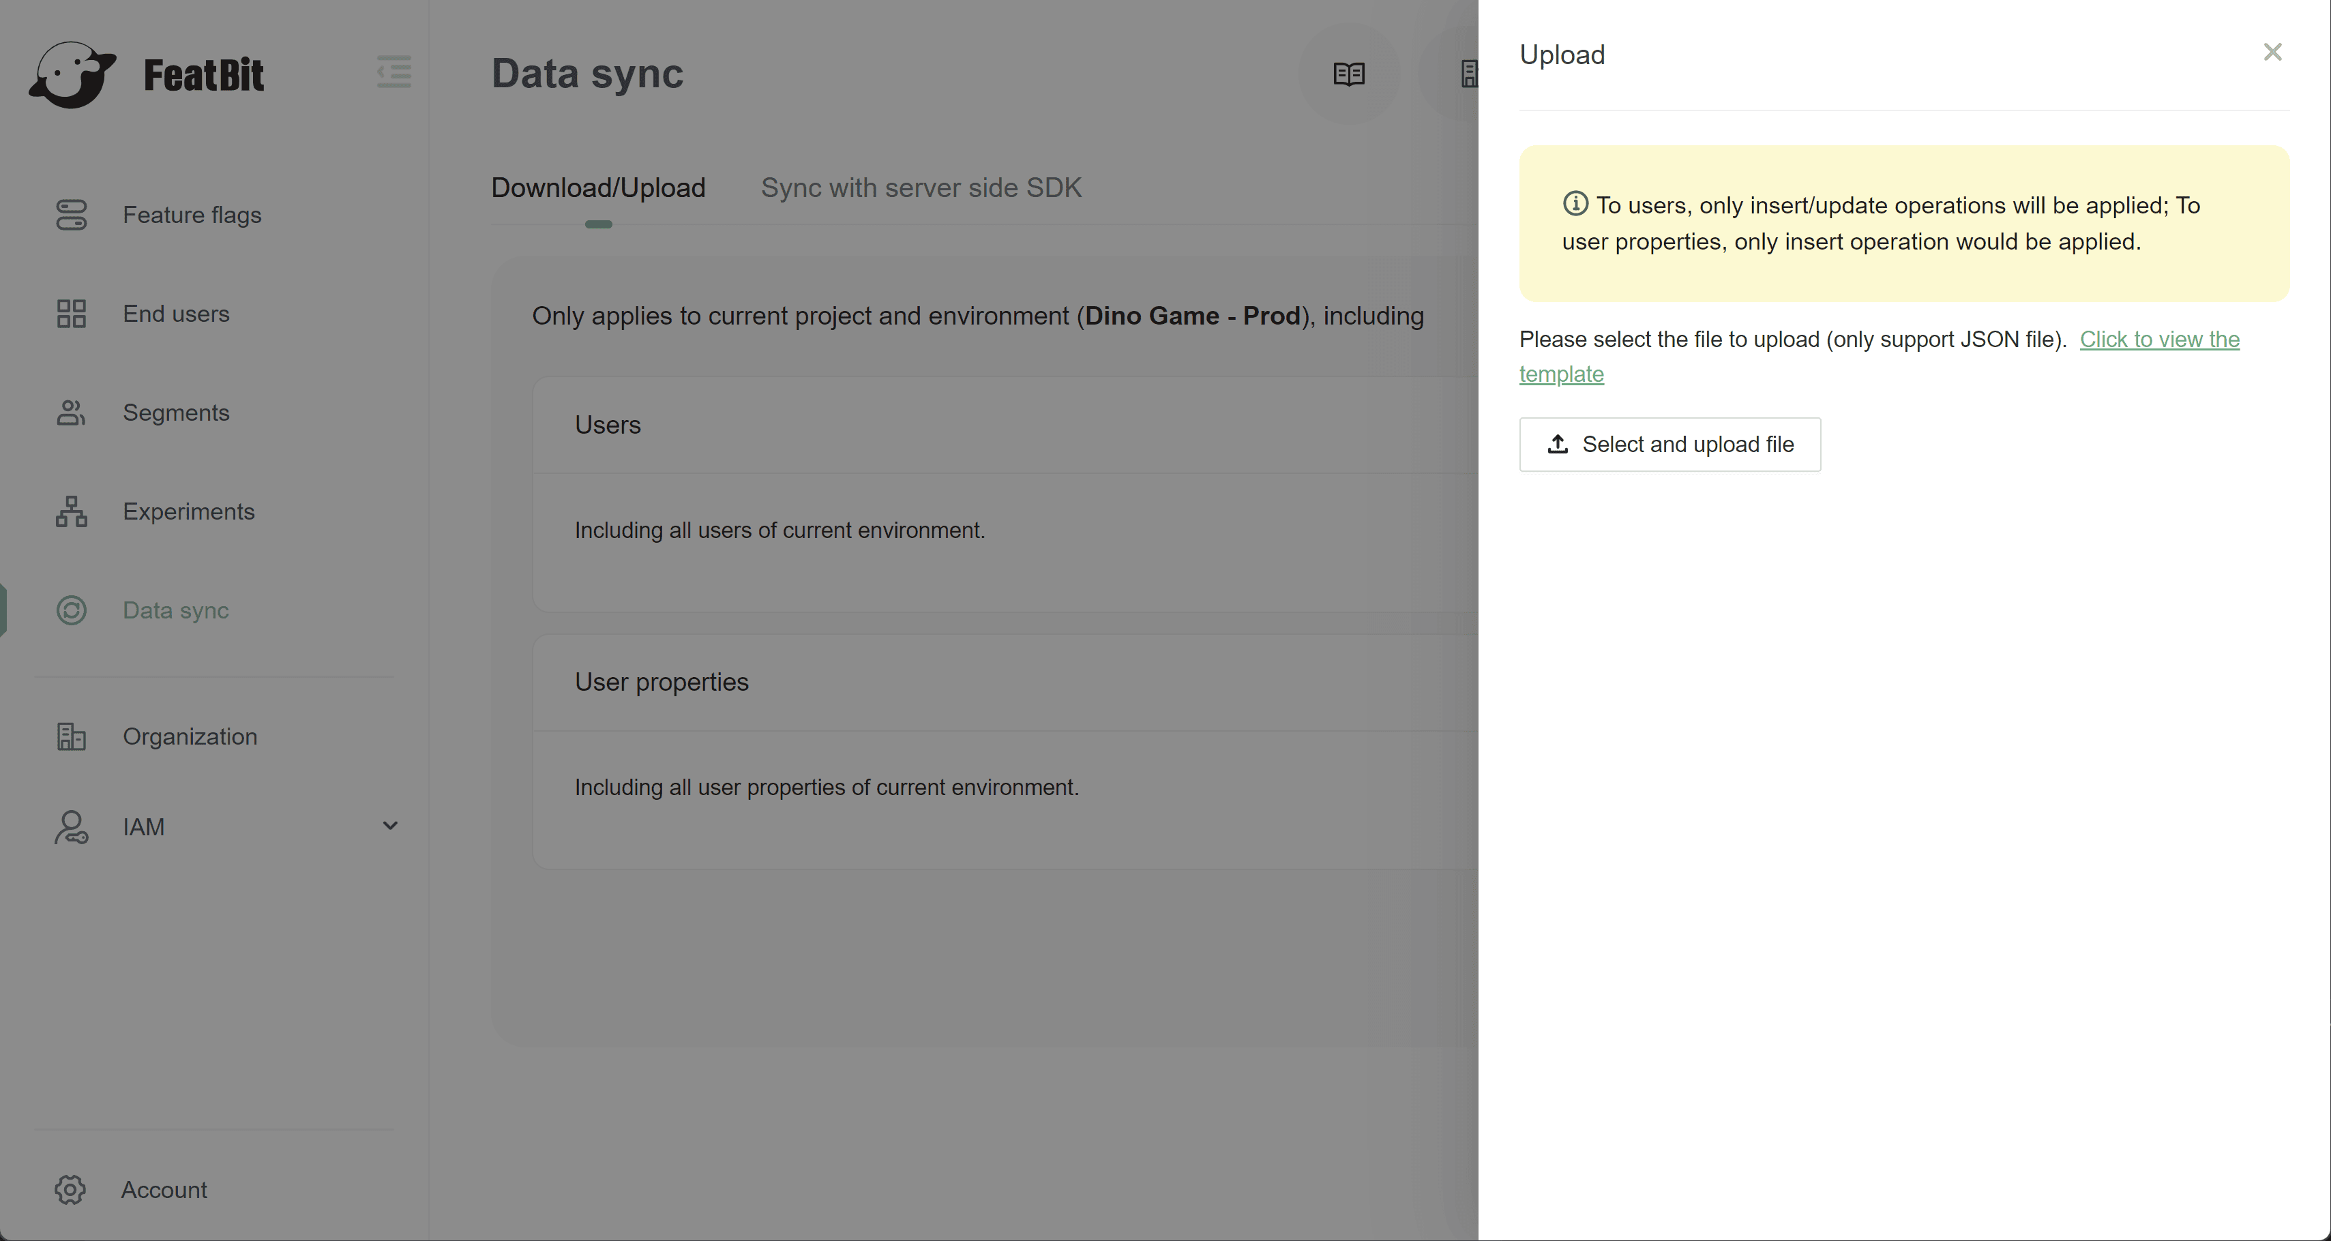2331x1241 pixels.
Task: Click the Feature flags toggle icon
Action: 72,215
